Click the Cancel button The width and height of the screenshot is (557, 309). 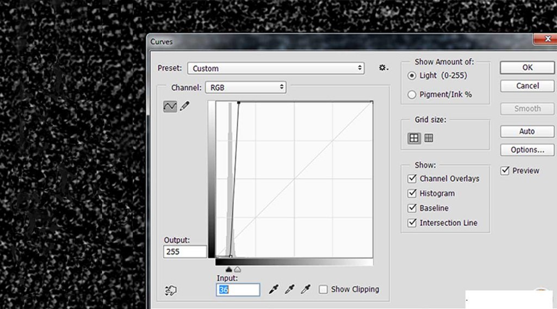coord(527,86)
